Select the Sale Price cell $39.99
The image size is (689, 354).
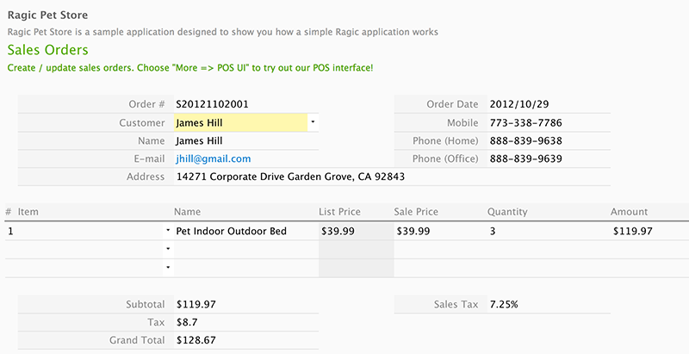point(416,231)
